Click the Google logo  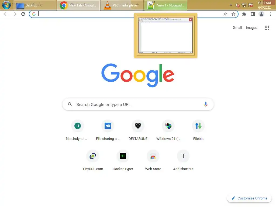(138, 75)
